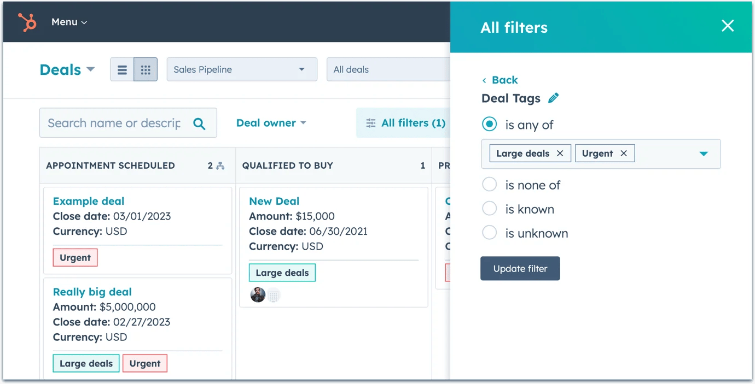Choose the "is unknown" radio option

tap(489, 233)
